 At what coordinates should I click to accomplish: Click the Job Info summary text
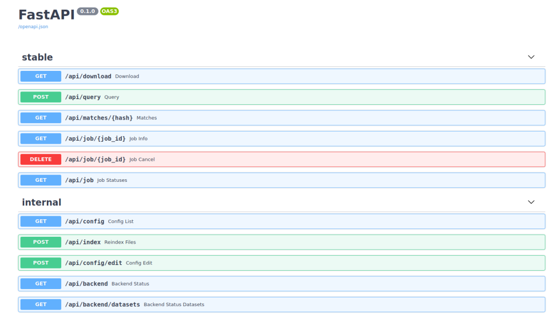[138, 139]
